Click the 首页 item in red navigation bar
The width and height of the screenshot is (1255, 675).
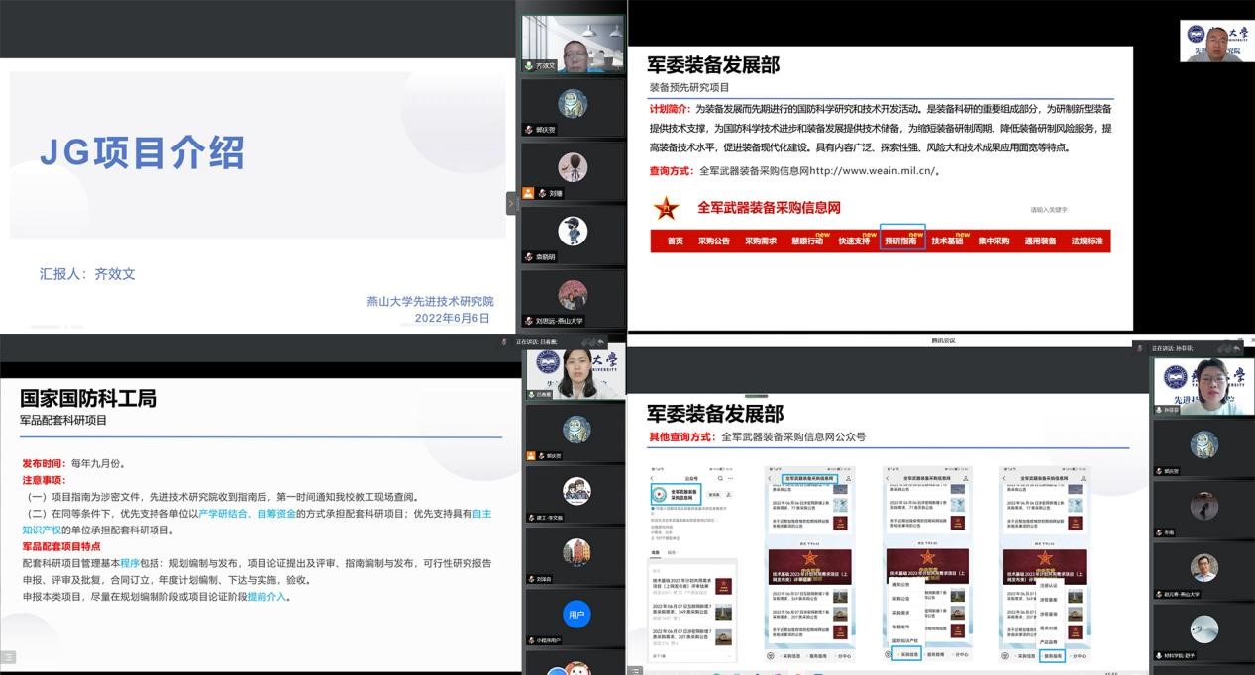coord(675,241)
